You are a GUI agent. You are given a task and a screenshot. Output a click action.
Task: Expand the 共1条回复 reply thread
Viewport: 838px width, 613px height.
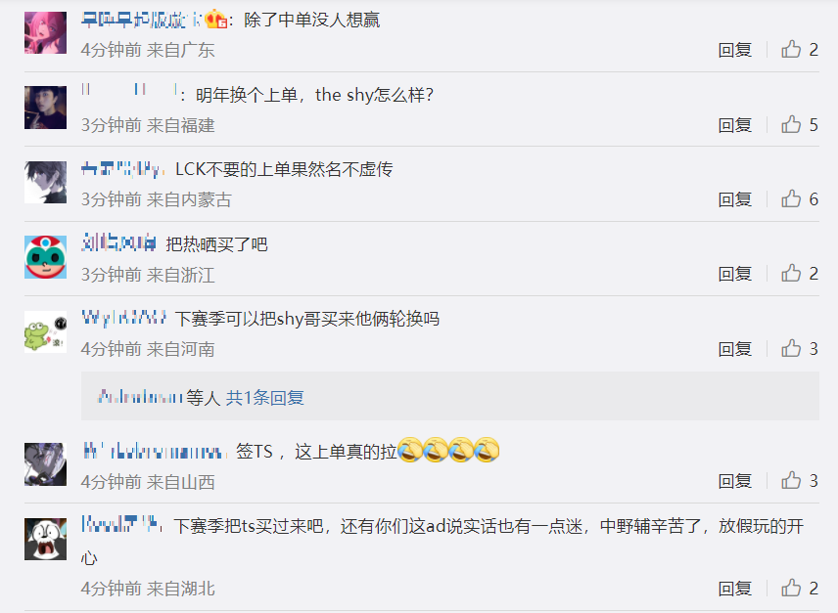(264, 397)
